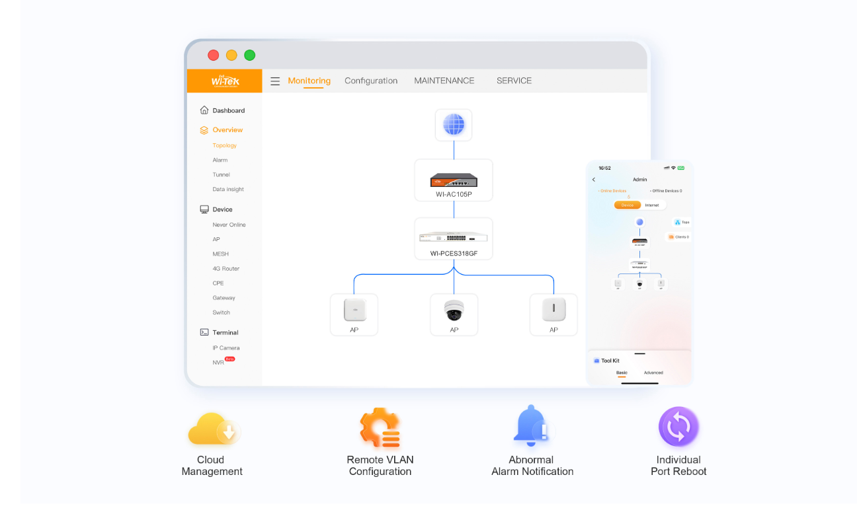Select the dome camera AP node
Image resolution: width=857 pixels, height=508 pixels.
coord(454,314)
